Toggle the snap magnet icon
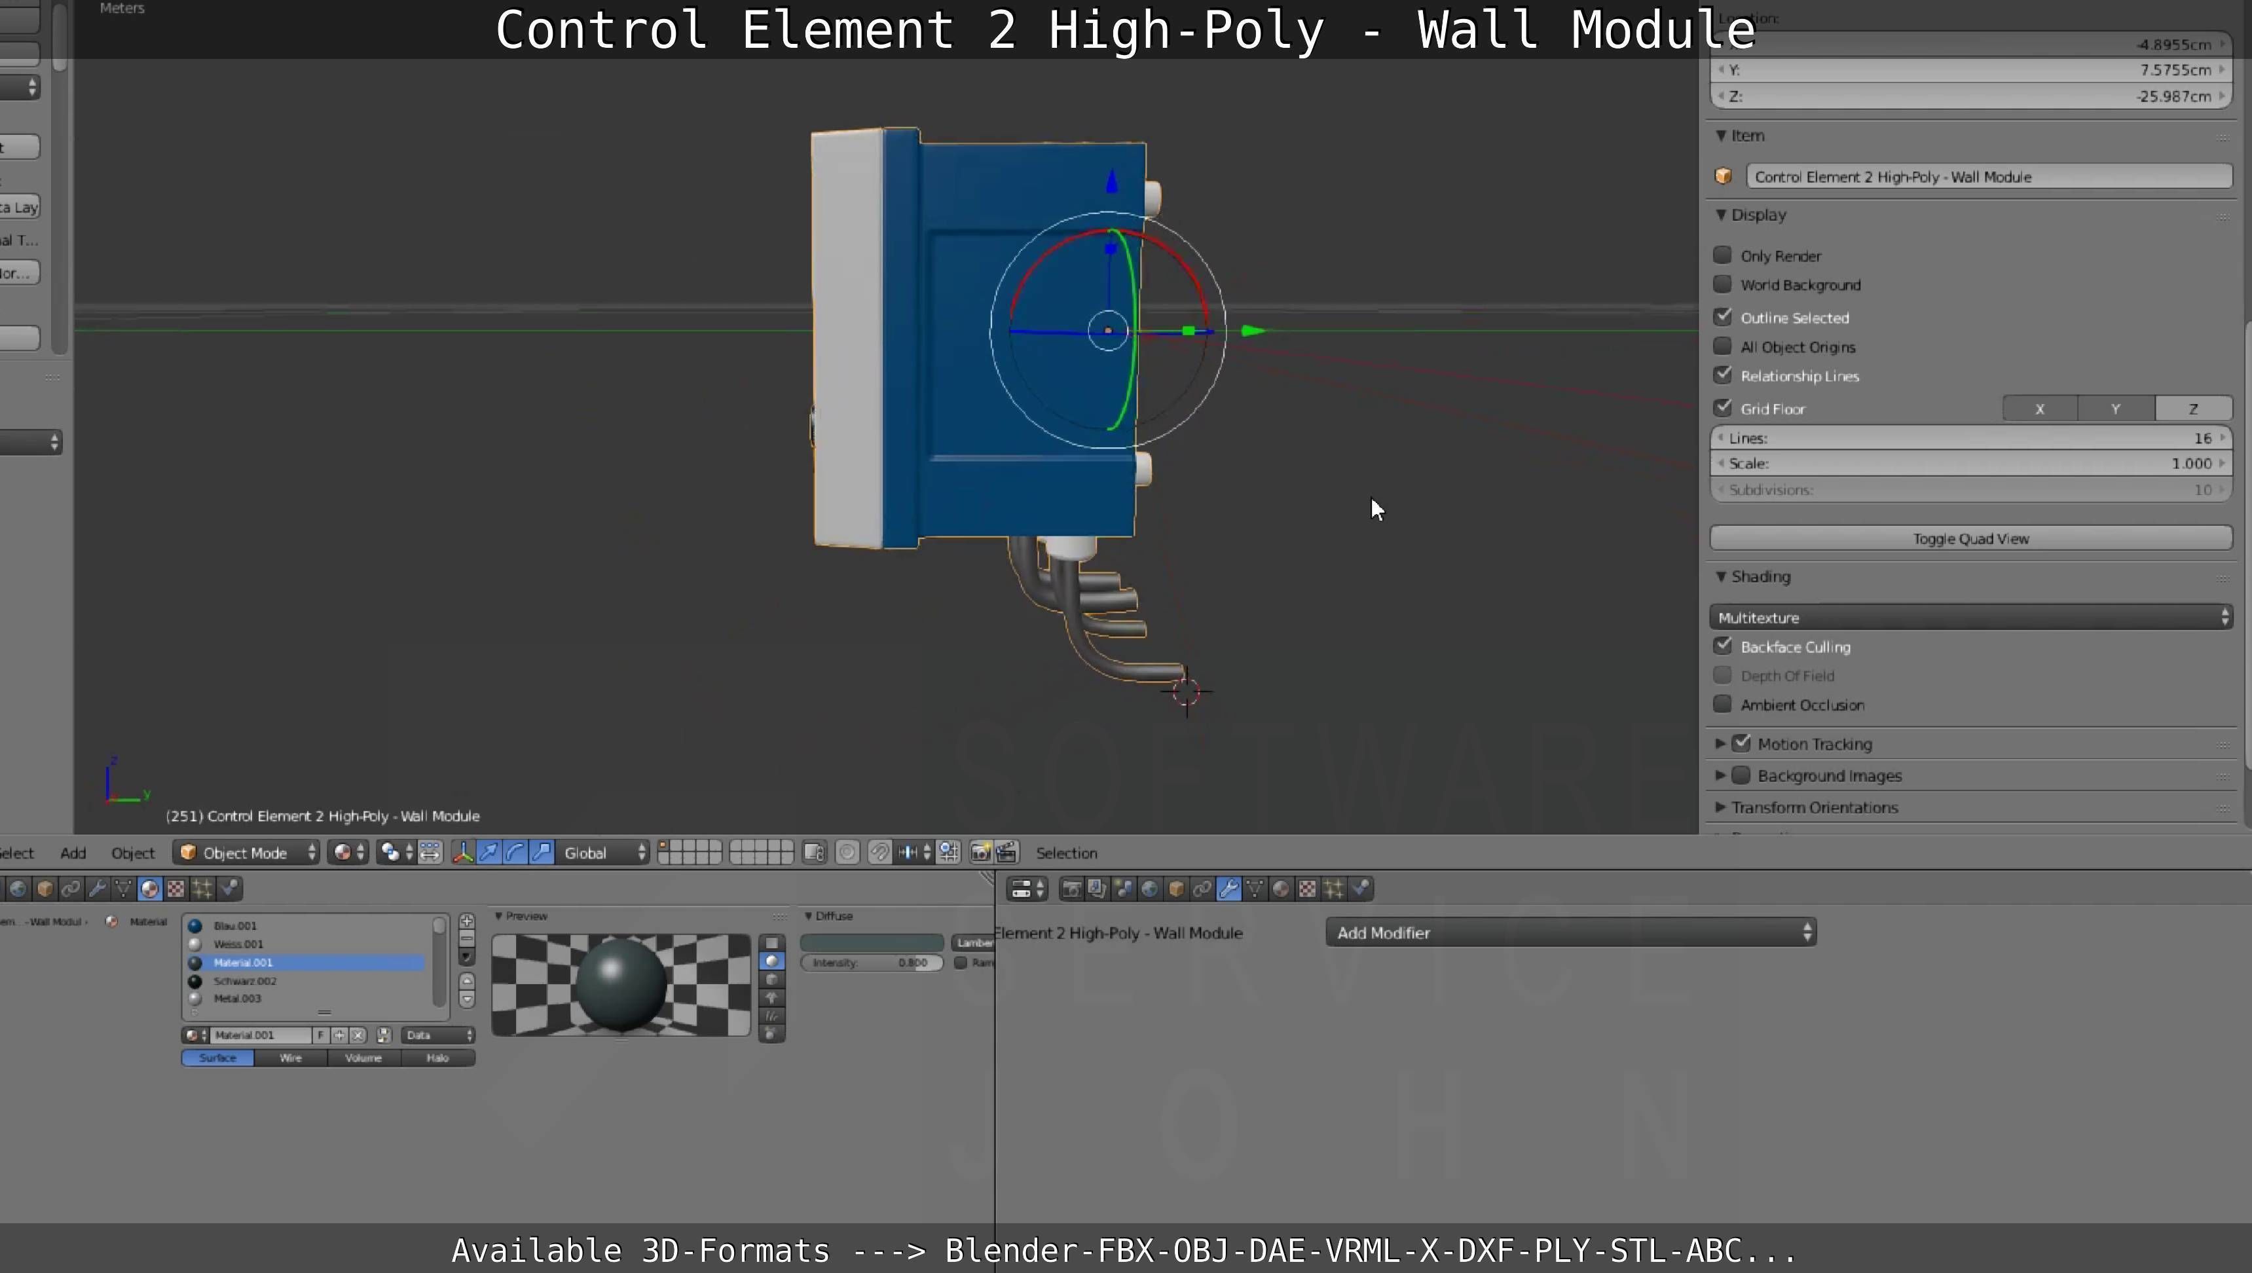This screenshot has width=2252, height=1273. click(879, 853)
